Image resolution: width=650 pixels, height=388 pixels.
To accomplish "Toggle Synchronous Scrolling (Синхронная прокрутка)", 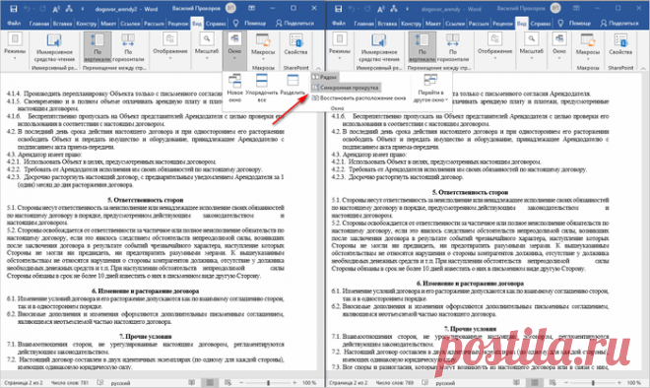I will (x=345, y=88).
